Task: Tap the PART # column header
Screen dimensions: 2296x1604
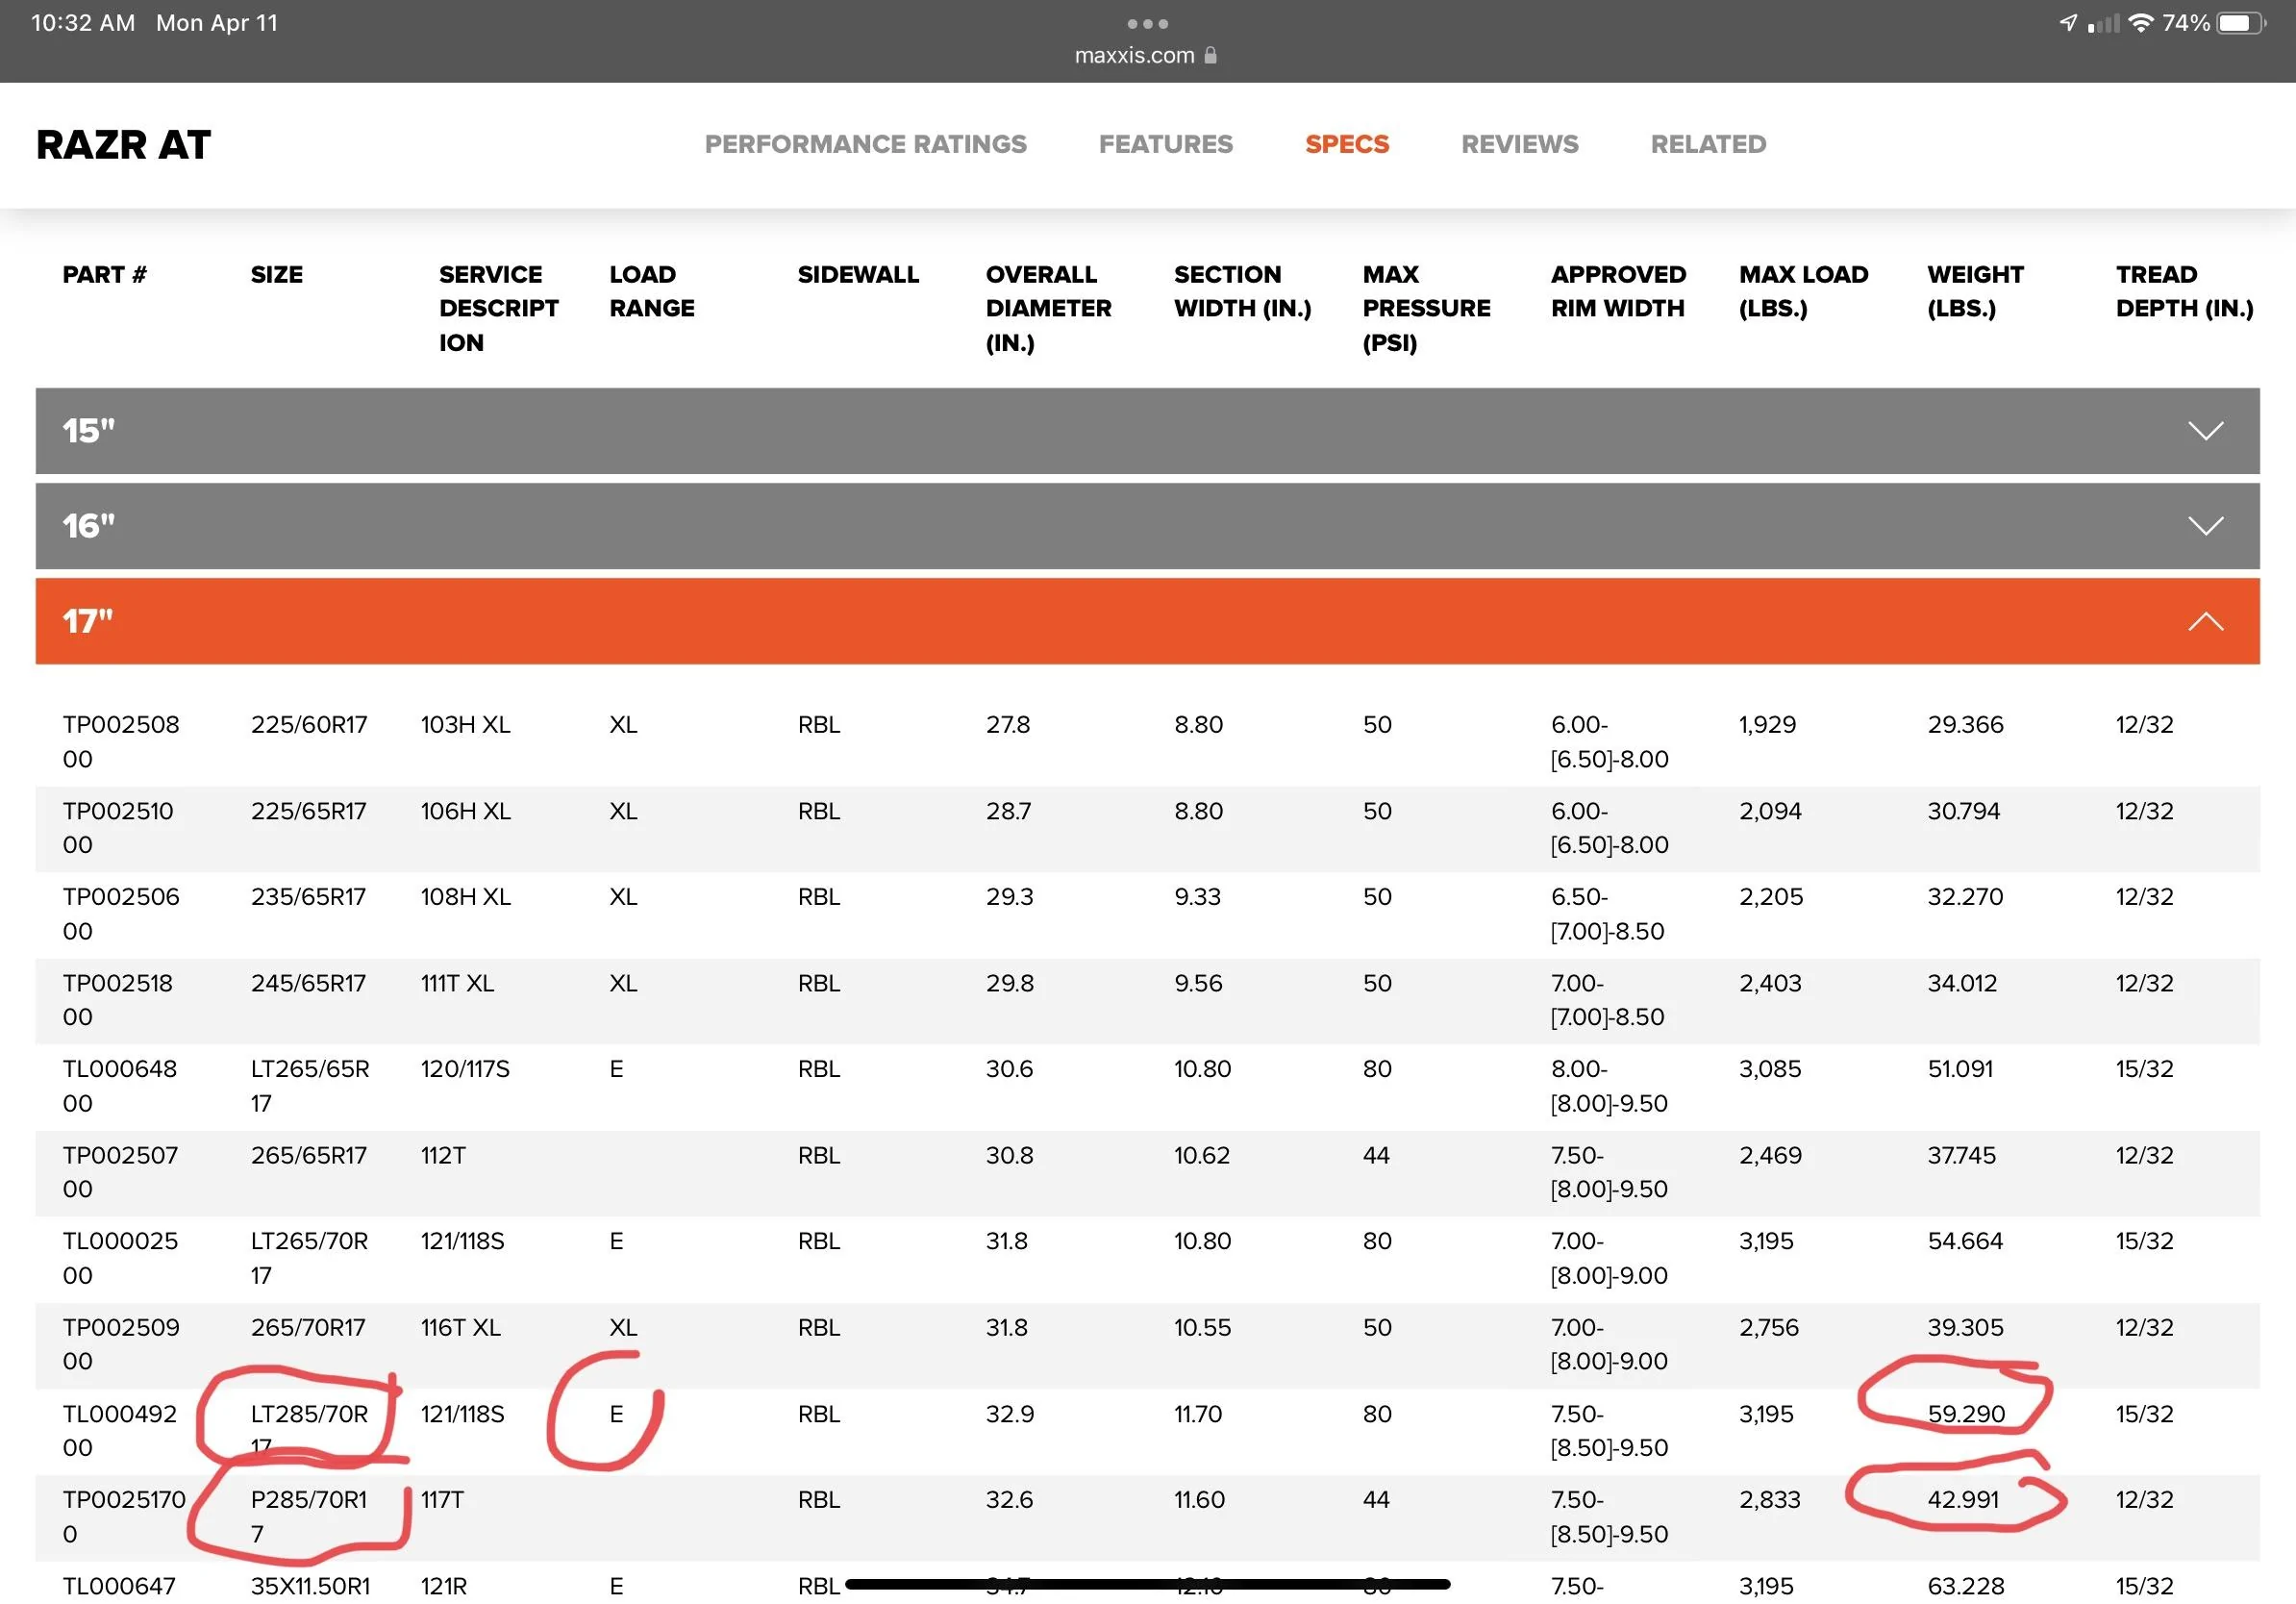Action: [104, 274]
